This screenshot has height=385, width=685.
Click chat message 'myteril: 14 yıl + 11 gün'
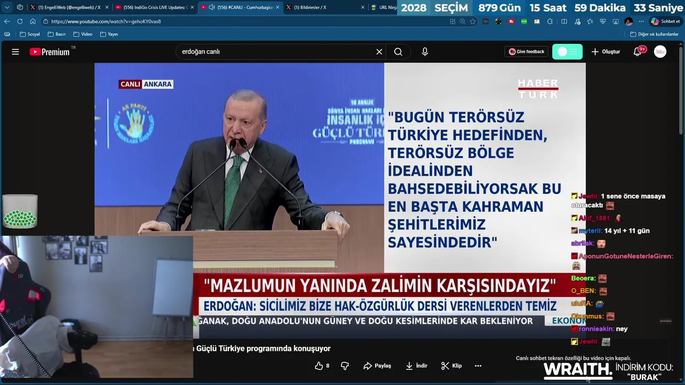(610, 231)
